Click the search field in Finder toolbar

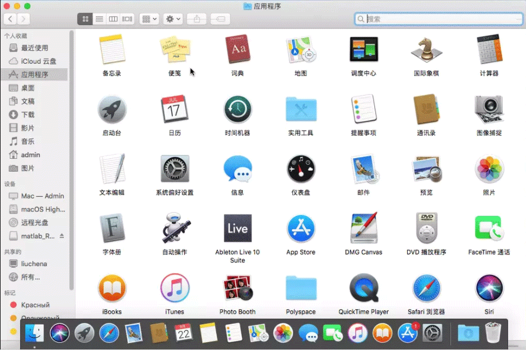(x=443, y=19)
